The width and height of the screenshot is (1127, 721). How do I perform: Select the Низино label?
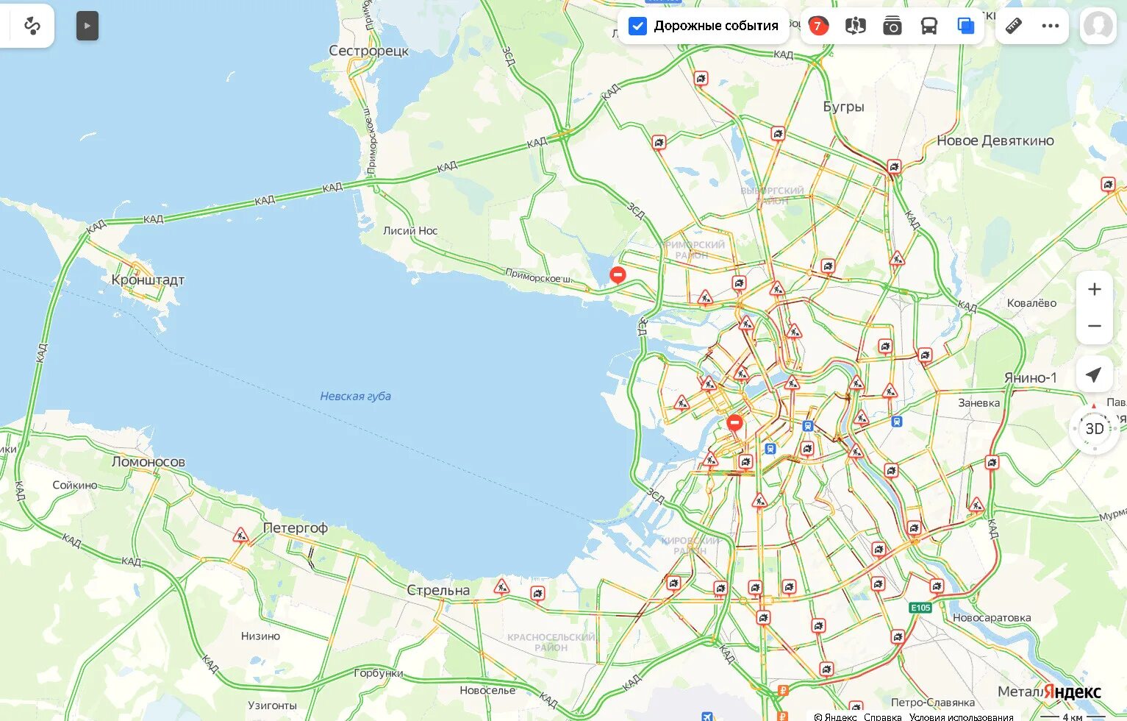(260, 636)
